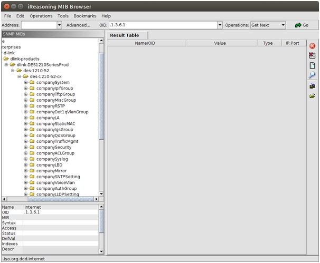Click the magnifying glass find icon
Screen dimensions: 320x263
[x=312, y=75]
